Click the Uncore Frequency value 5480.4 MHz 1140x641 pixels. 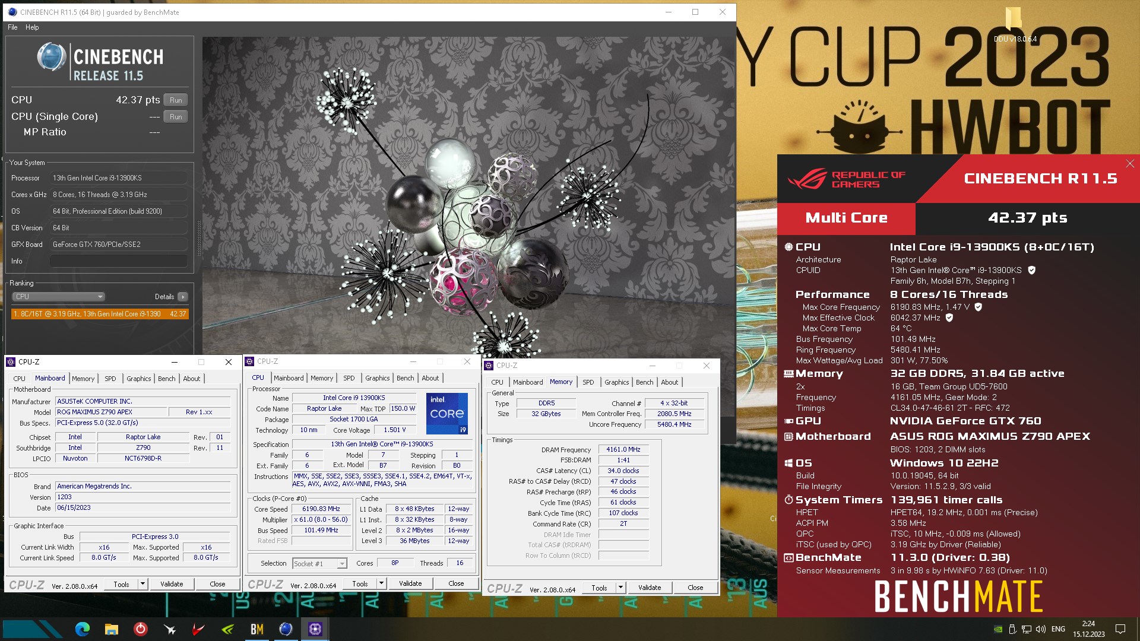click(x=674, y=425)
